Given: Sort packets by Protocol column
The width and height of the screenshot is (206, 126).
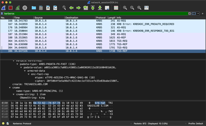Looking at the screenshot, I should click(101, 17).
